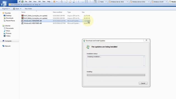Viewport: 176px width, 99px height.
Task: Open the Pictures library
Action: [x=9, y=33]
